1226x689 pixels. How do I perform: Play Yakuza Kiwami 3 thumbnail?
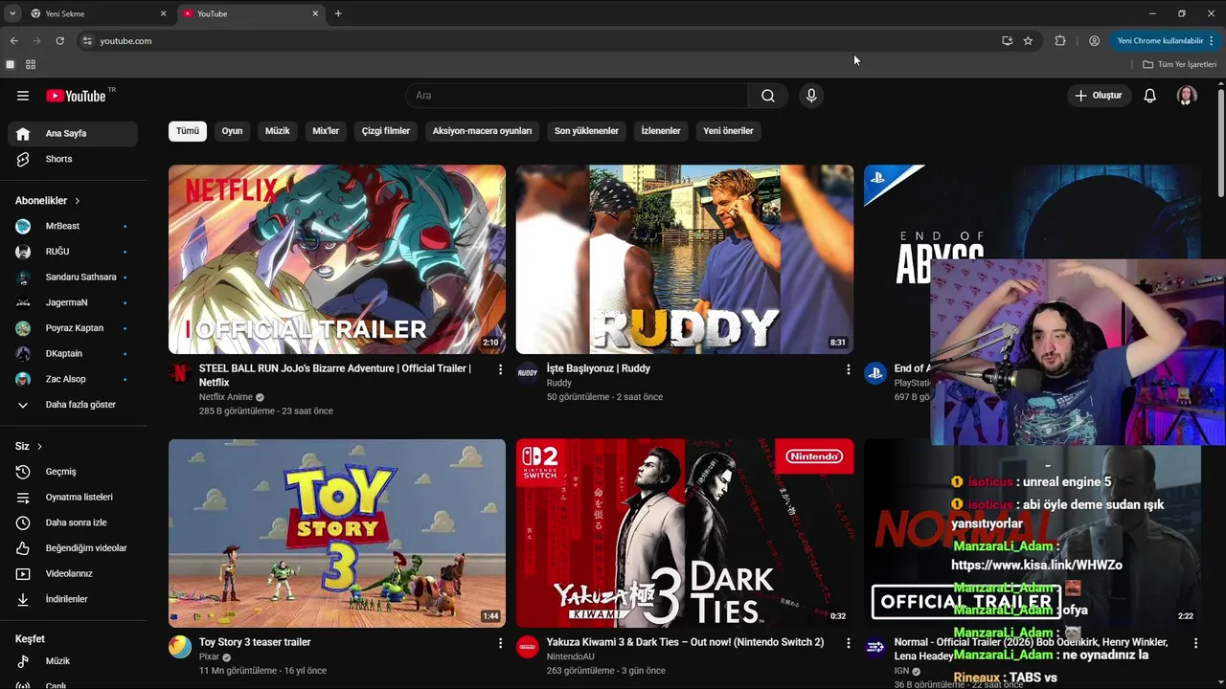pos(685,533)
